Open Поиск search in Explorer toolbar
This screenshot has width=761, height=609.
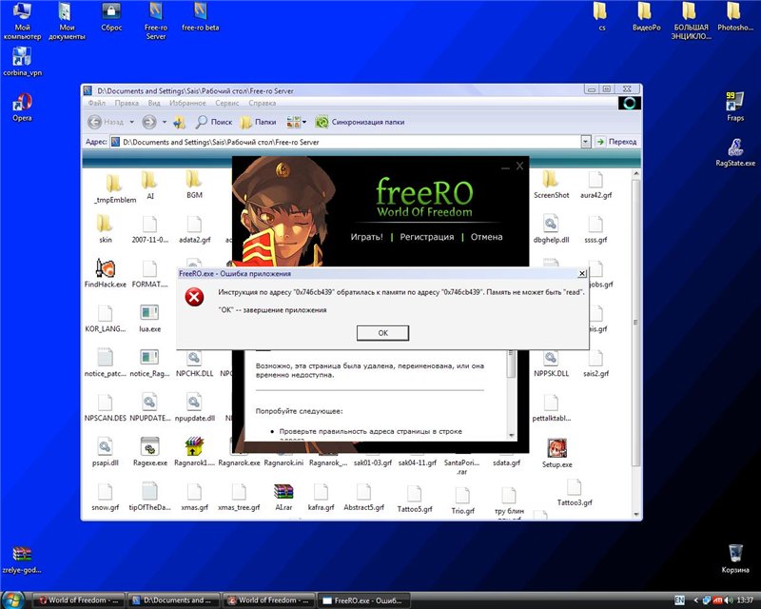(213, 122)
